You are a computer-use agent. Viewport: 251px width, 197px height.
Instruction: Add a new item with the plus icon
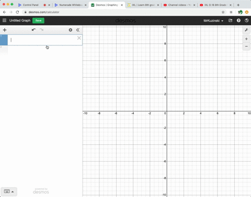click(5, 30)
